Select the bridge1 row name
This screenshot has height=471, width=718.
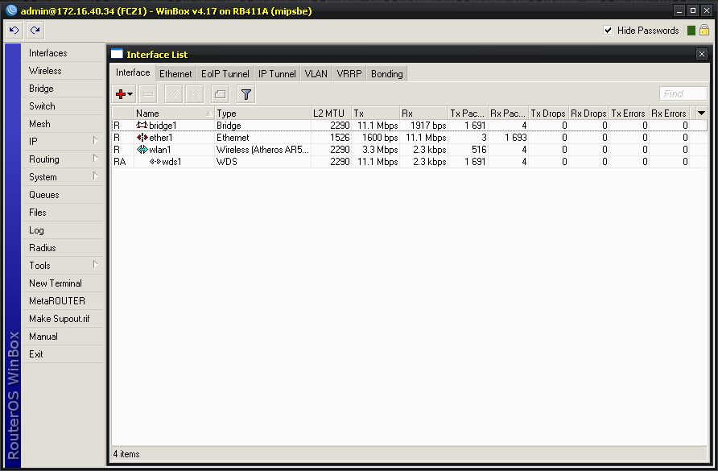pos(163,126)
